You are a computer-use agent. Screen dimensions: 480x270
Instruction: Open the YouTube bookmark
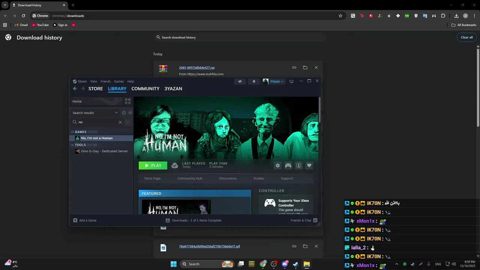pos(40,25)
